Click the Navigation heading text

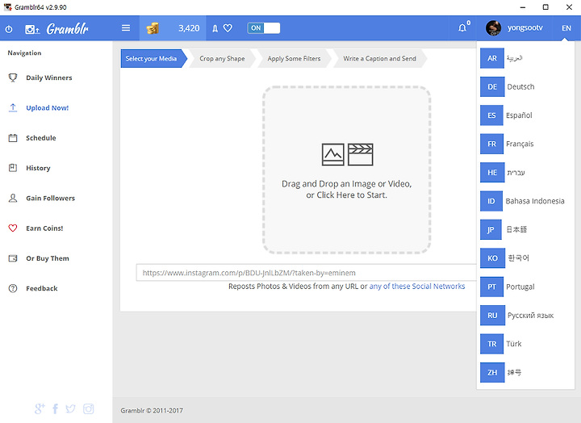[x=24, y=53]
